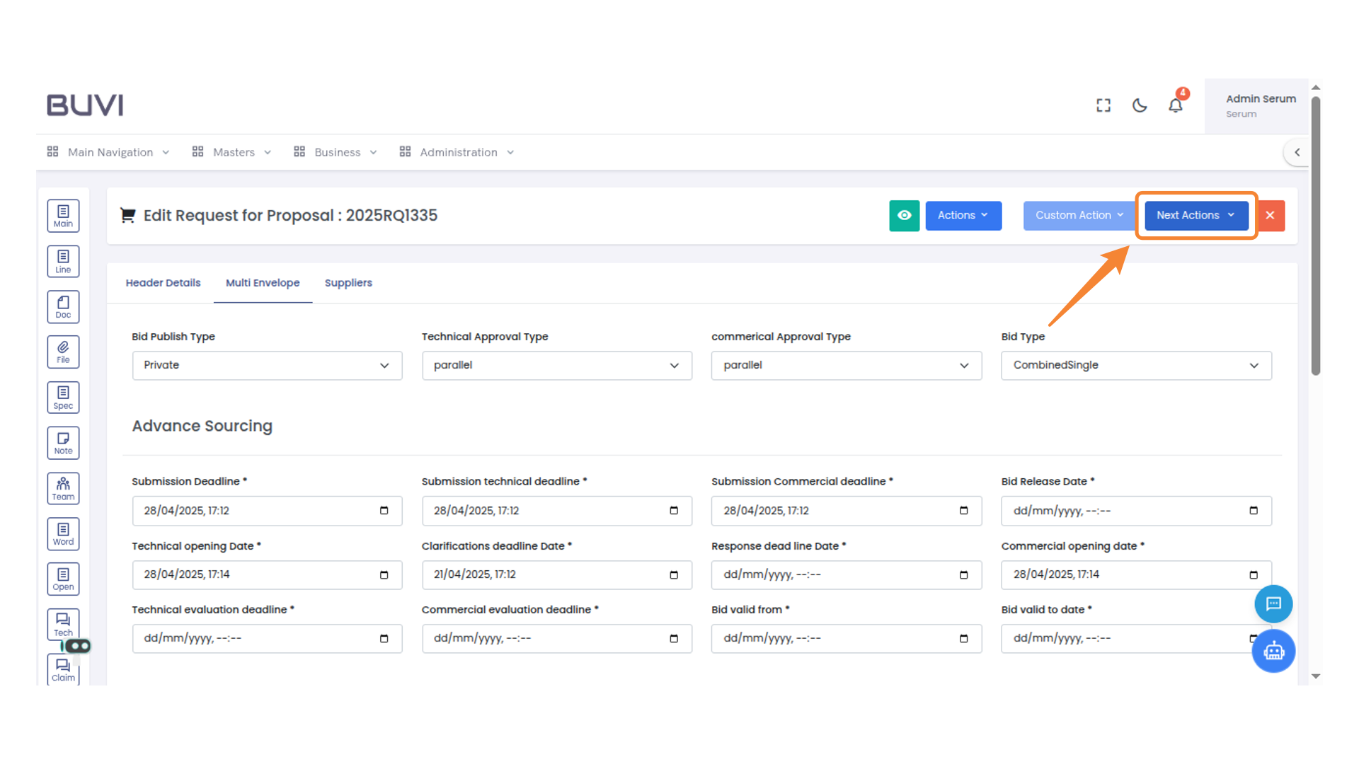Click the vertical page scrollbar
The height and width of the screenshot is (764, 1359).
click(x=1315, y=233)
